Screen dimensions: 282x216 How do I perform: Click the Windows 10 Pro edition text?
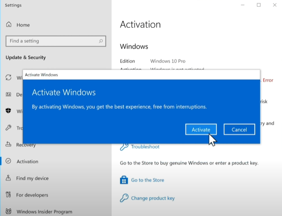[168, 61]
